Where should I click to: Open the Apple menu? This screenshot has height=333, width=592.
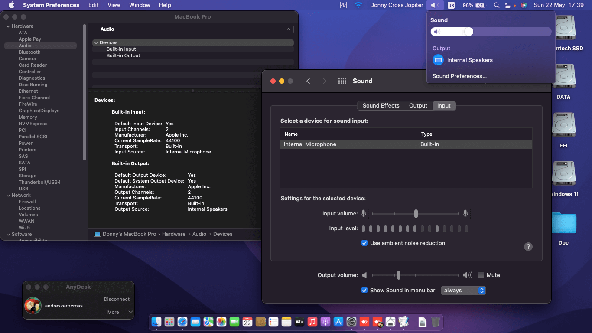11,5
